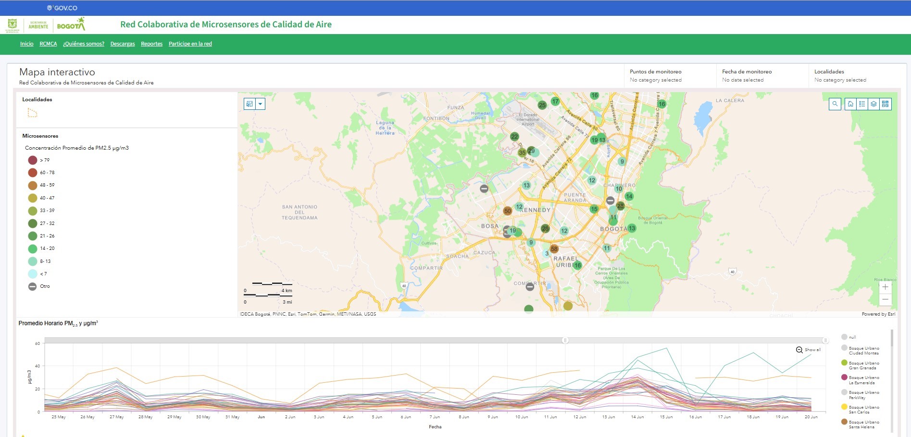Reset map to default home extent

850,104
